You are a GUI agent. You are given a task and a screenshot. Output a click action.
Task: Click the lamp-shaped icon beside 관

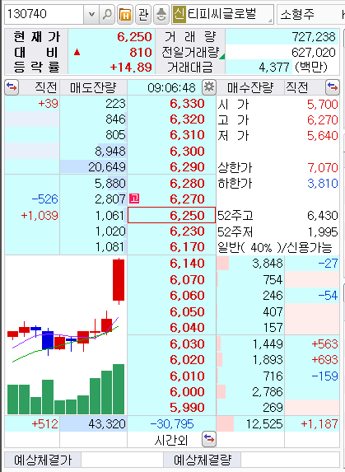tap(161, 14)
